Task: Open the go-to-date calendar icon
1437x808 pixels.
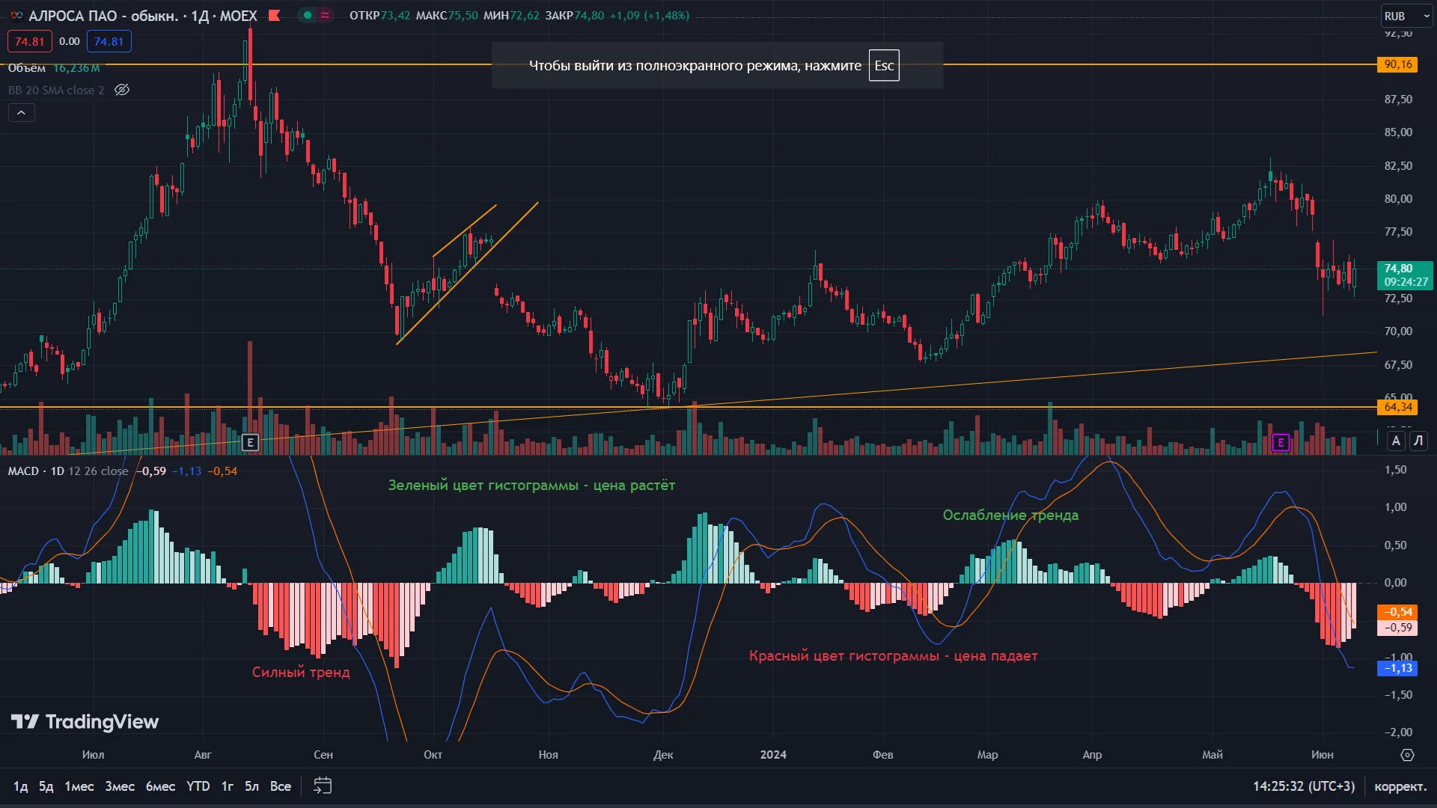Action: pos(323,786)
